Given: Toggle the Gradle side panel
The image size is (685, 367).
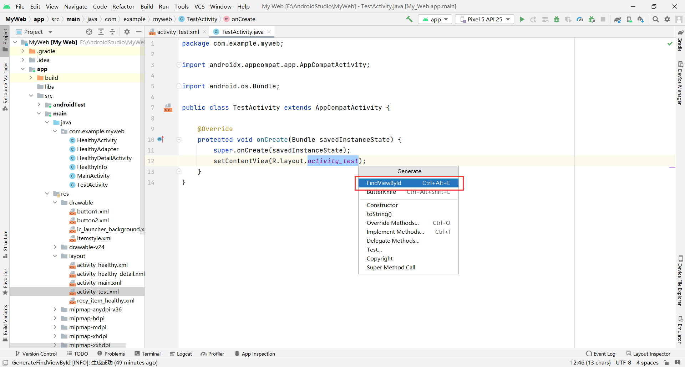Looking at the screenshot, I should (x=680, y=41).
